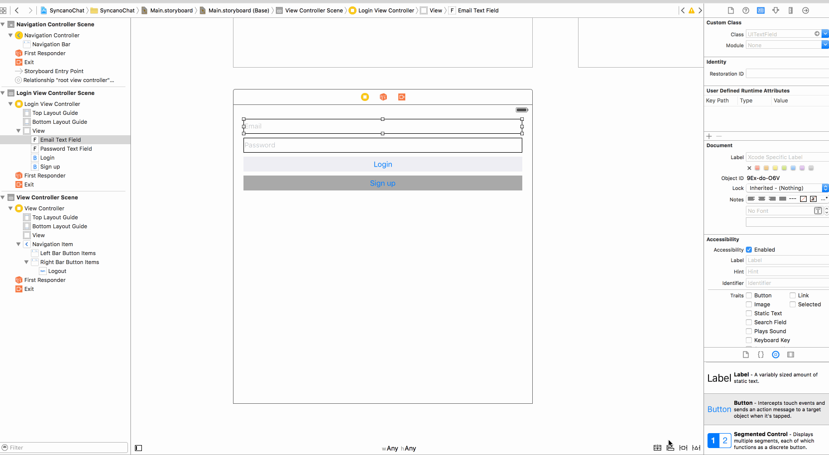Select the Exit icon in scene dock
This screenshot has width=829, height=455.
[x=402, y=97]
